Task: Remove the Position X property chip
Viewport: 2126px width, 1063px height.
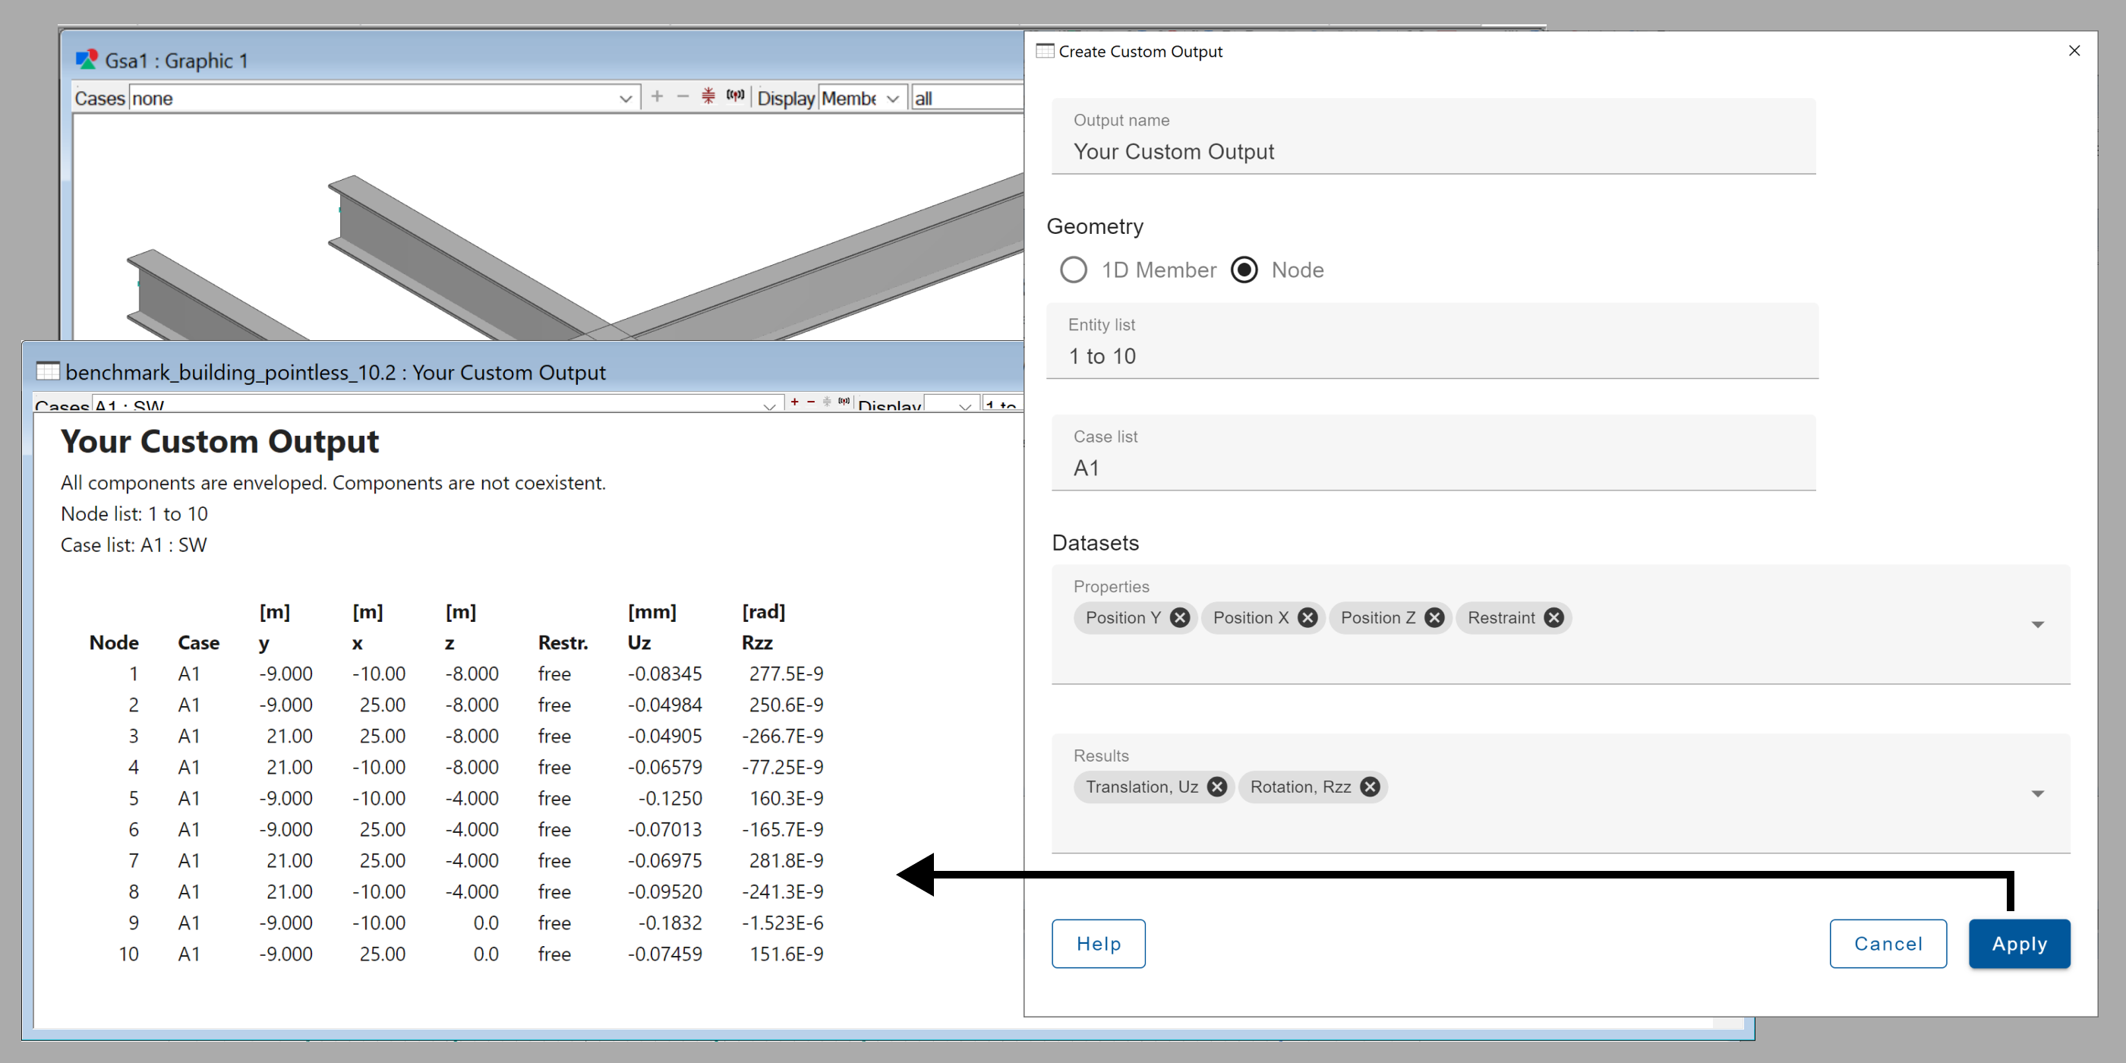Action: (x=1307, y=617)
